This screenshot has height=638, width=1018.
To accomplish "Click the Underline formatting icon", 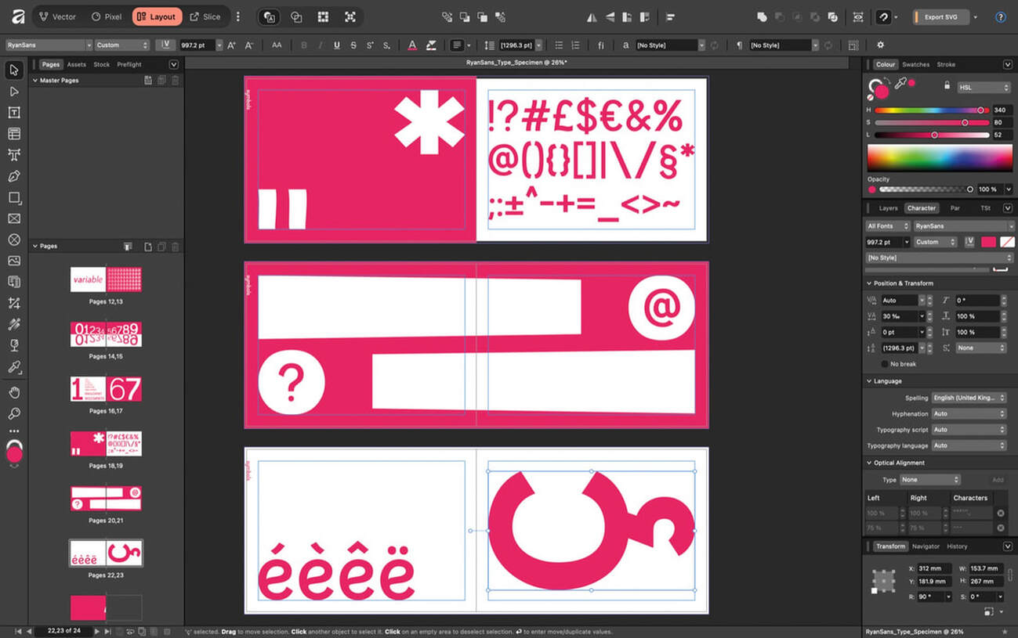I will (337, 45).
